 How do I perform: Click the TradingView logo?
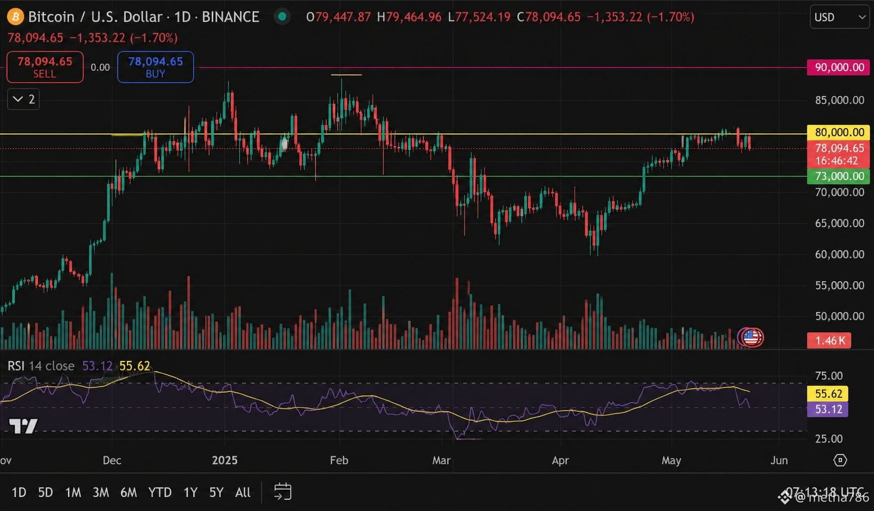23,425
